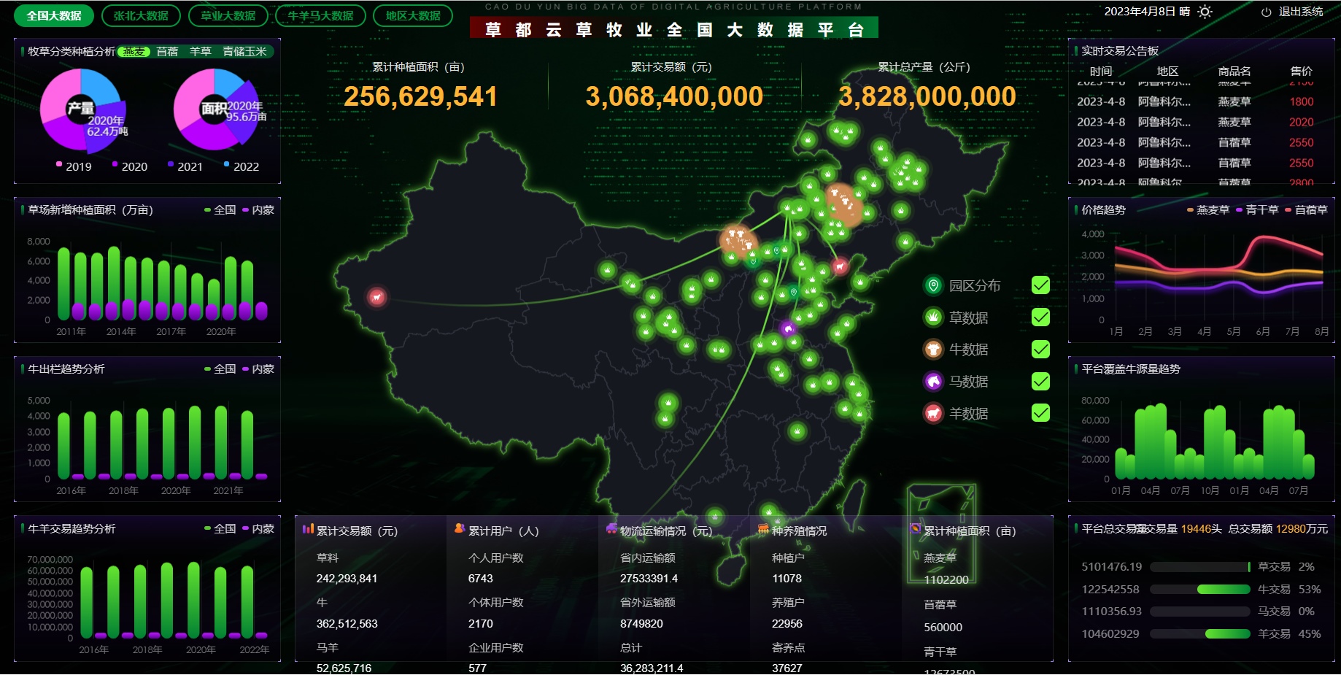Screen dimensions: 1341x675
Task: Click the red sheep marker in far-west Xinjiang
Action: click(376, 296)
